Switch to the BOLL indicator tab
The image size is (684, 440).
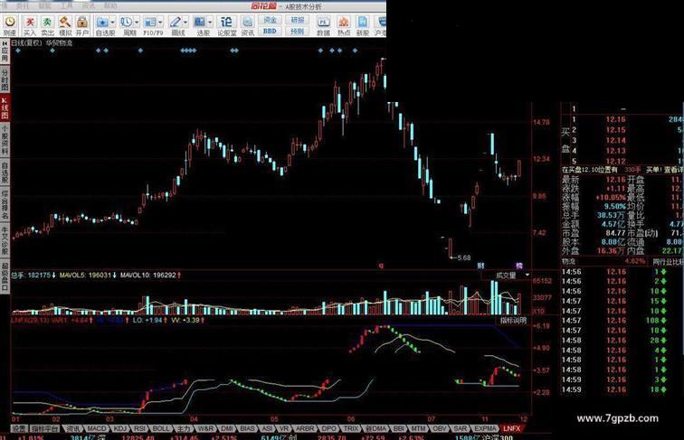click(x=160, y=428)
